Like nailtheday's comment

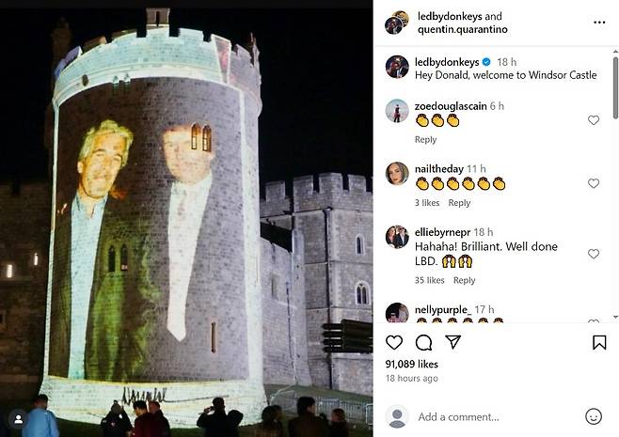click(594, 184)
